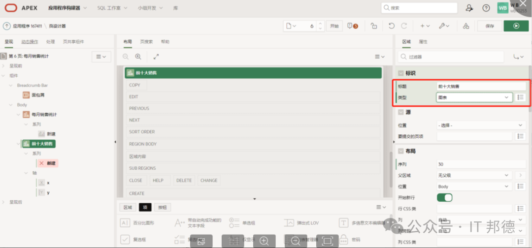Image resolution: width=532 pixels, height=248 pixels.
Task: Toggle the Start New Row switch
Action: tap(444, 197)
